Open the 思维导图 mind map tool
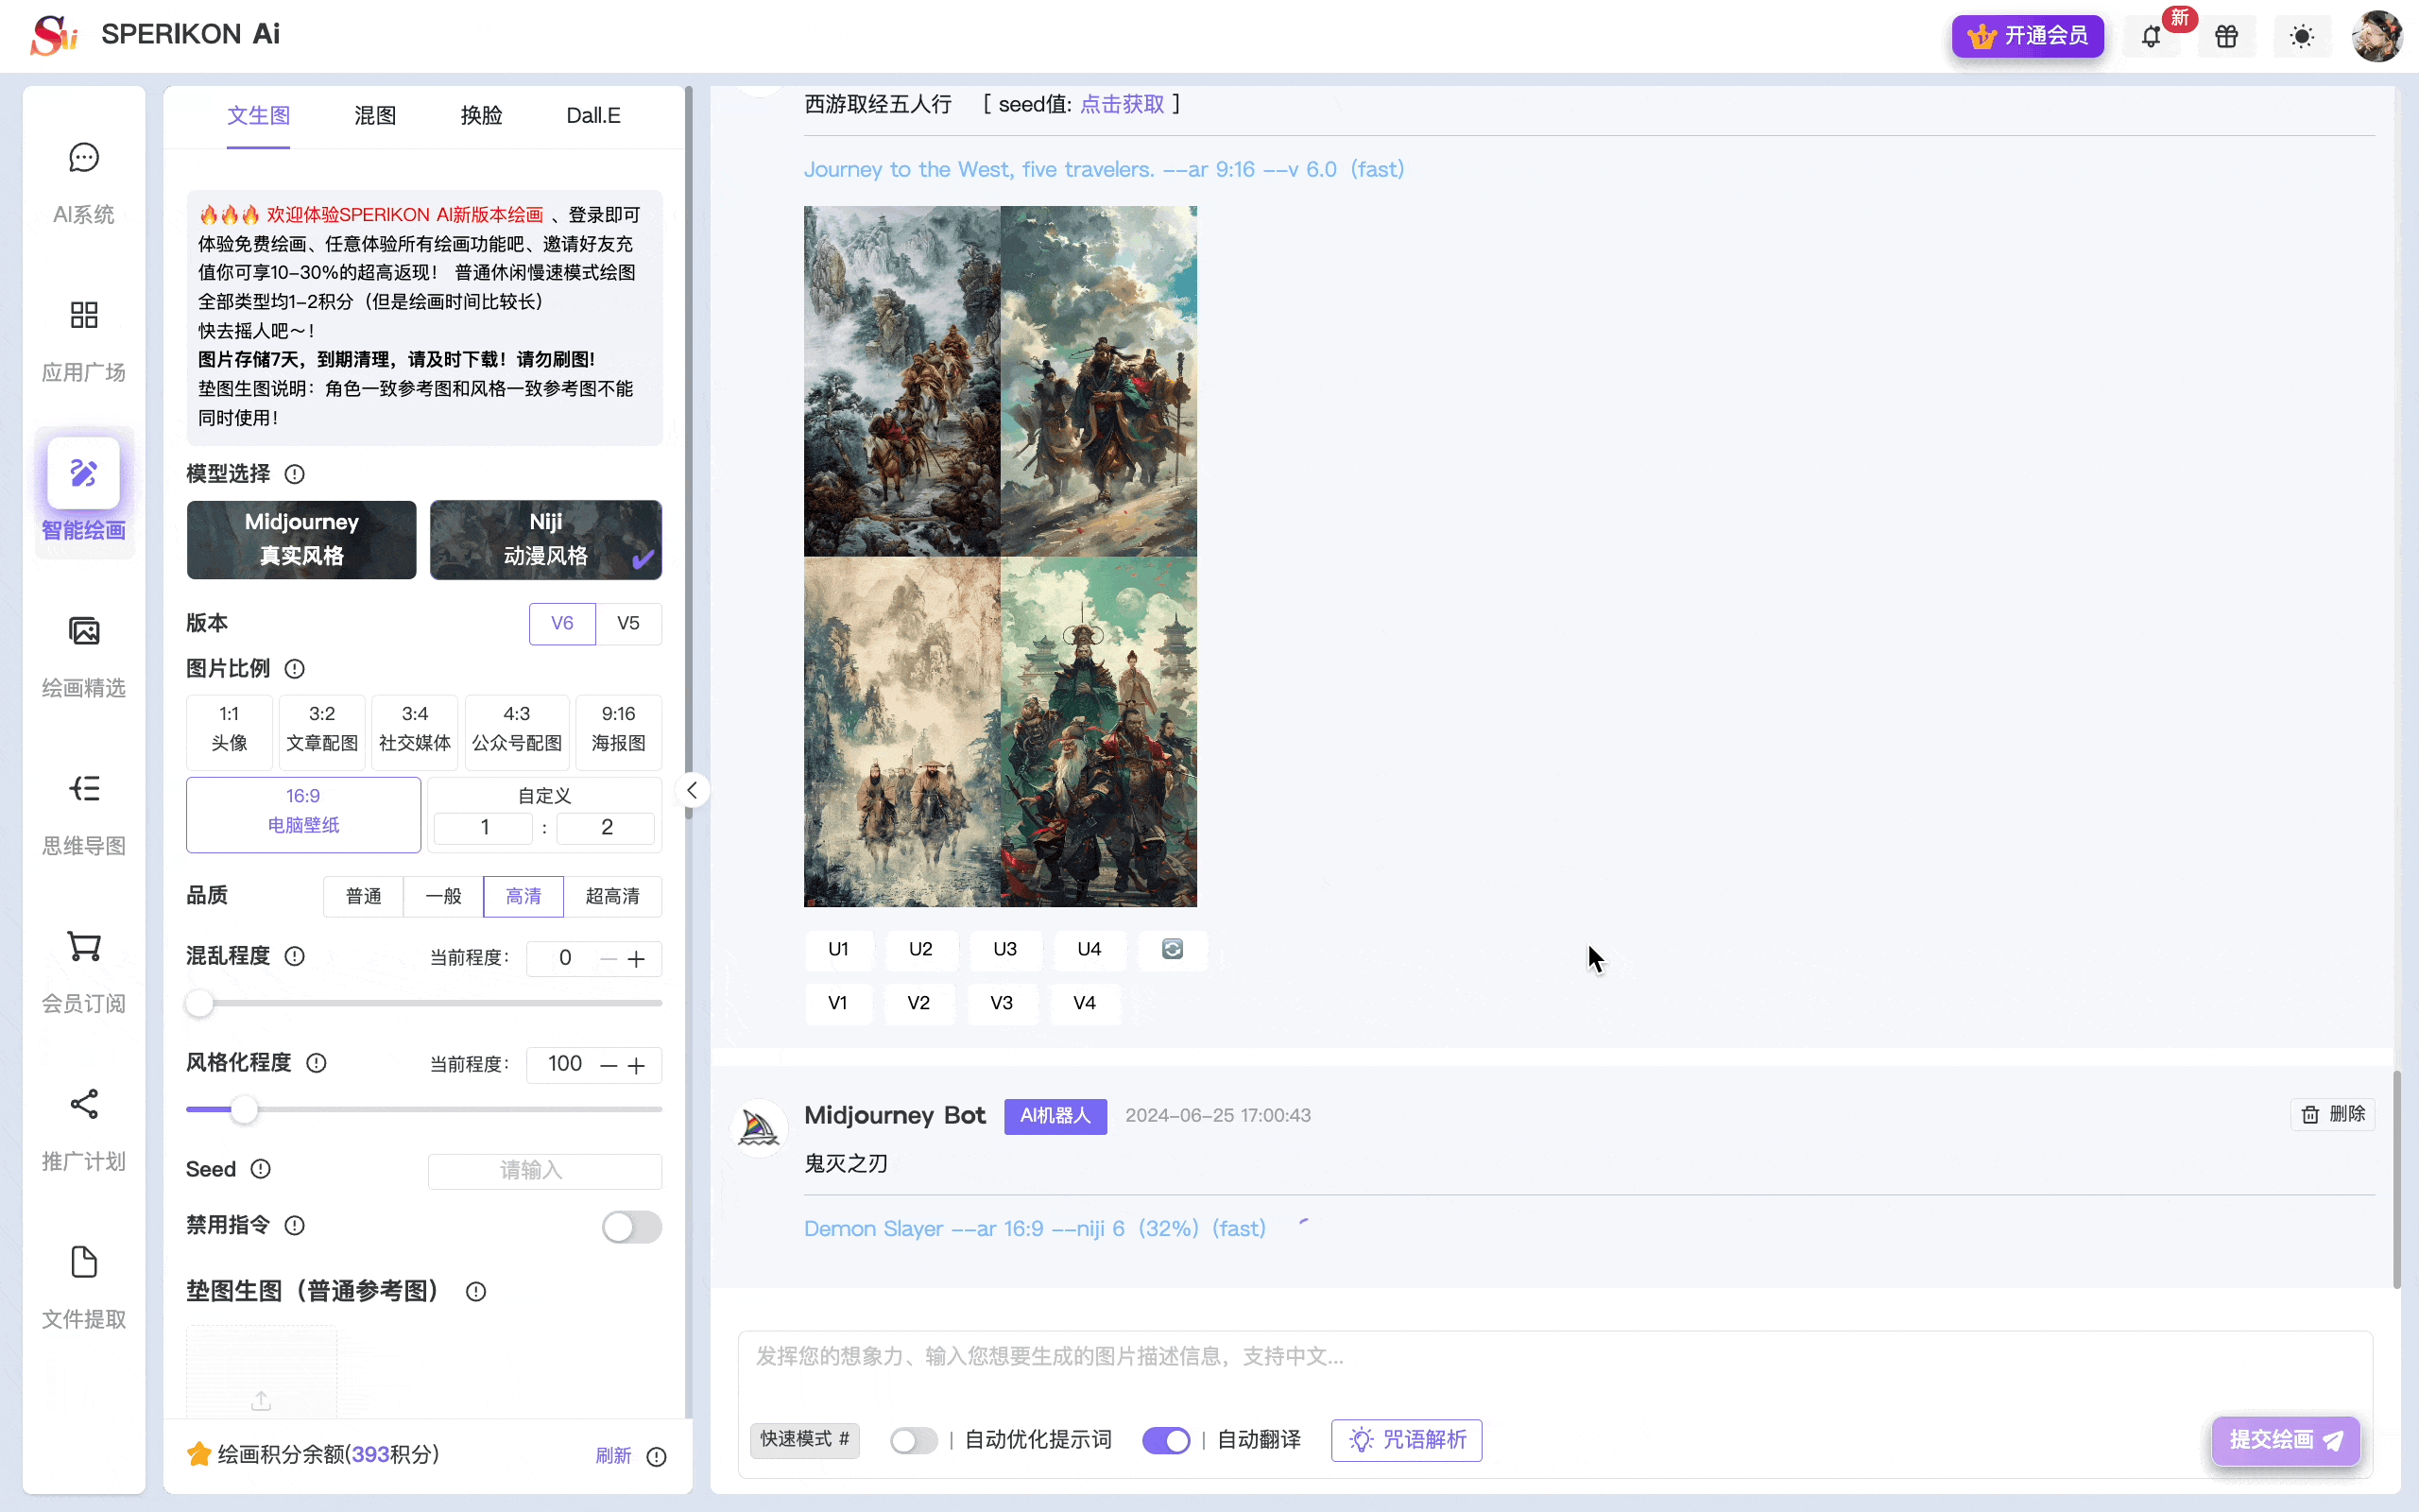The width and height of the screenshot is (2419, 1512). pos(83,810)
